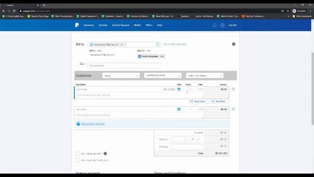Viewport: 314px width, 177px height.
Task: Expand the bookmarks overflow chevron
Action: [288, 16]
